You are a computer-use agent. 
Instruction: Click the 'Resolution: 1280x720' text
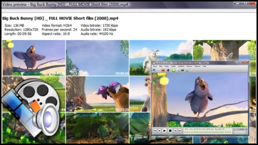point(21,30)
